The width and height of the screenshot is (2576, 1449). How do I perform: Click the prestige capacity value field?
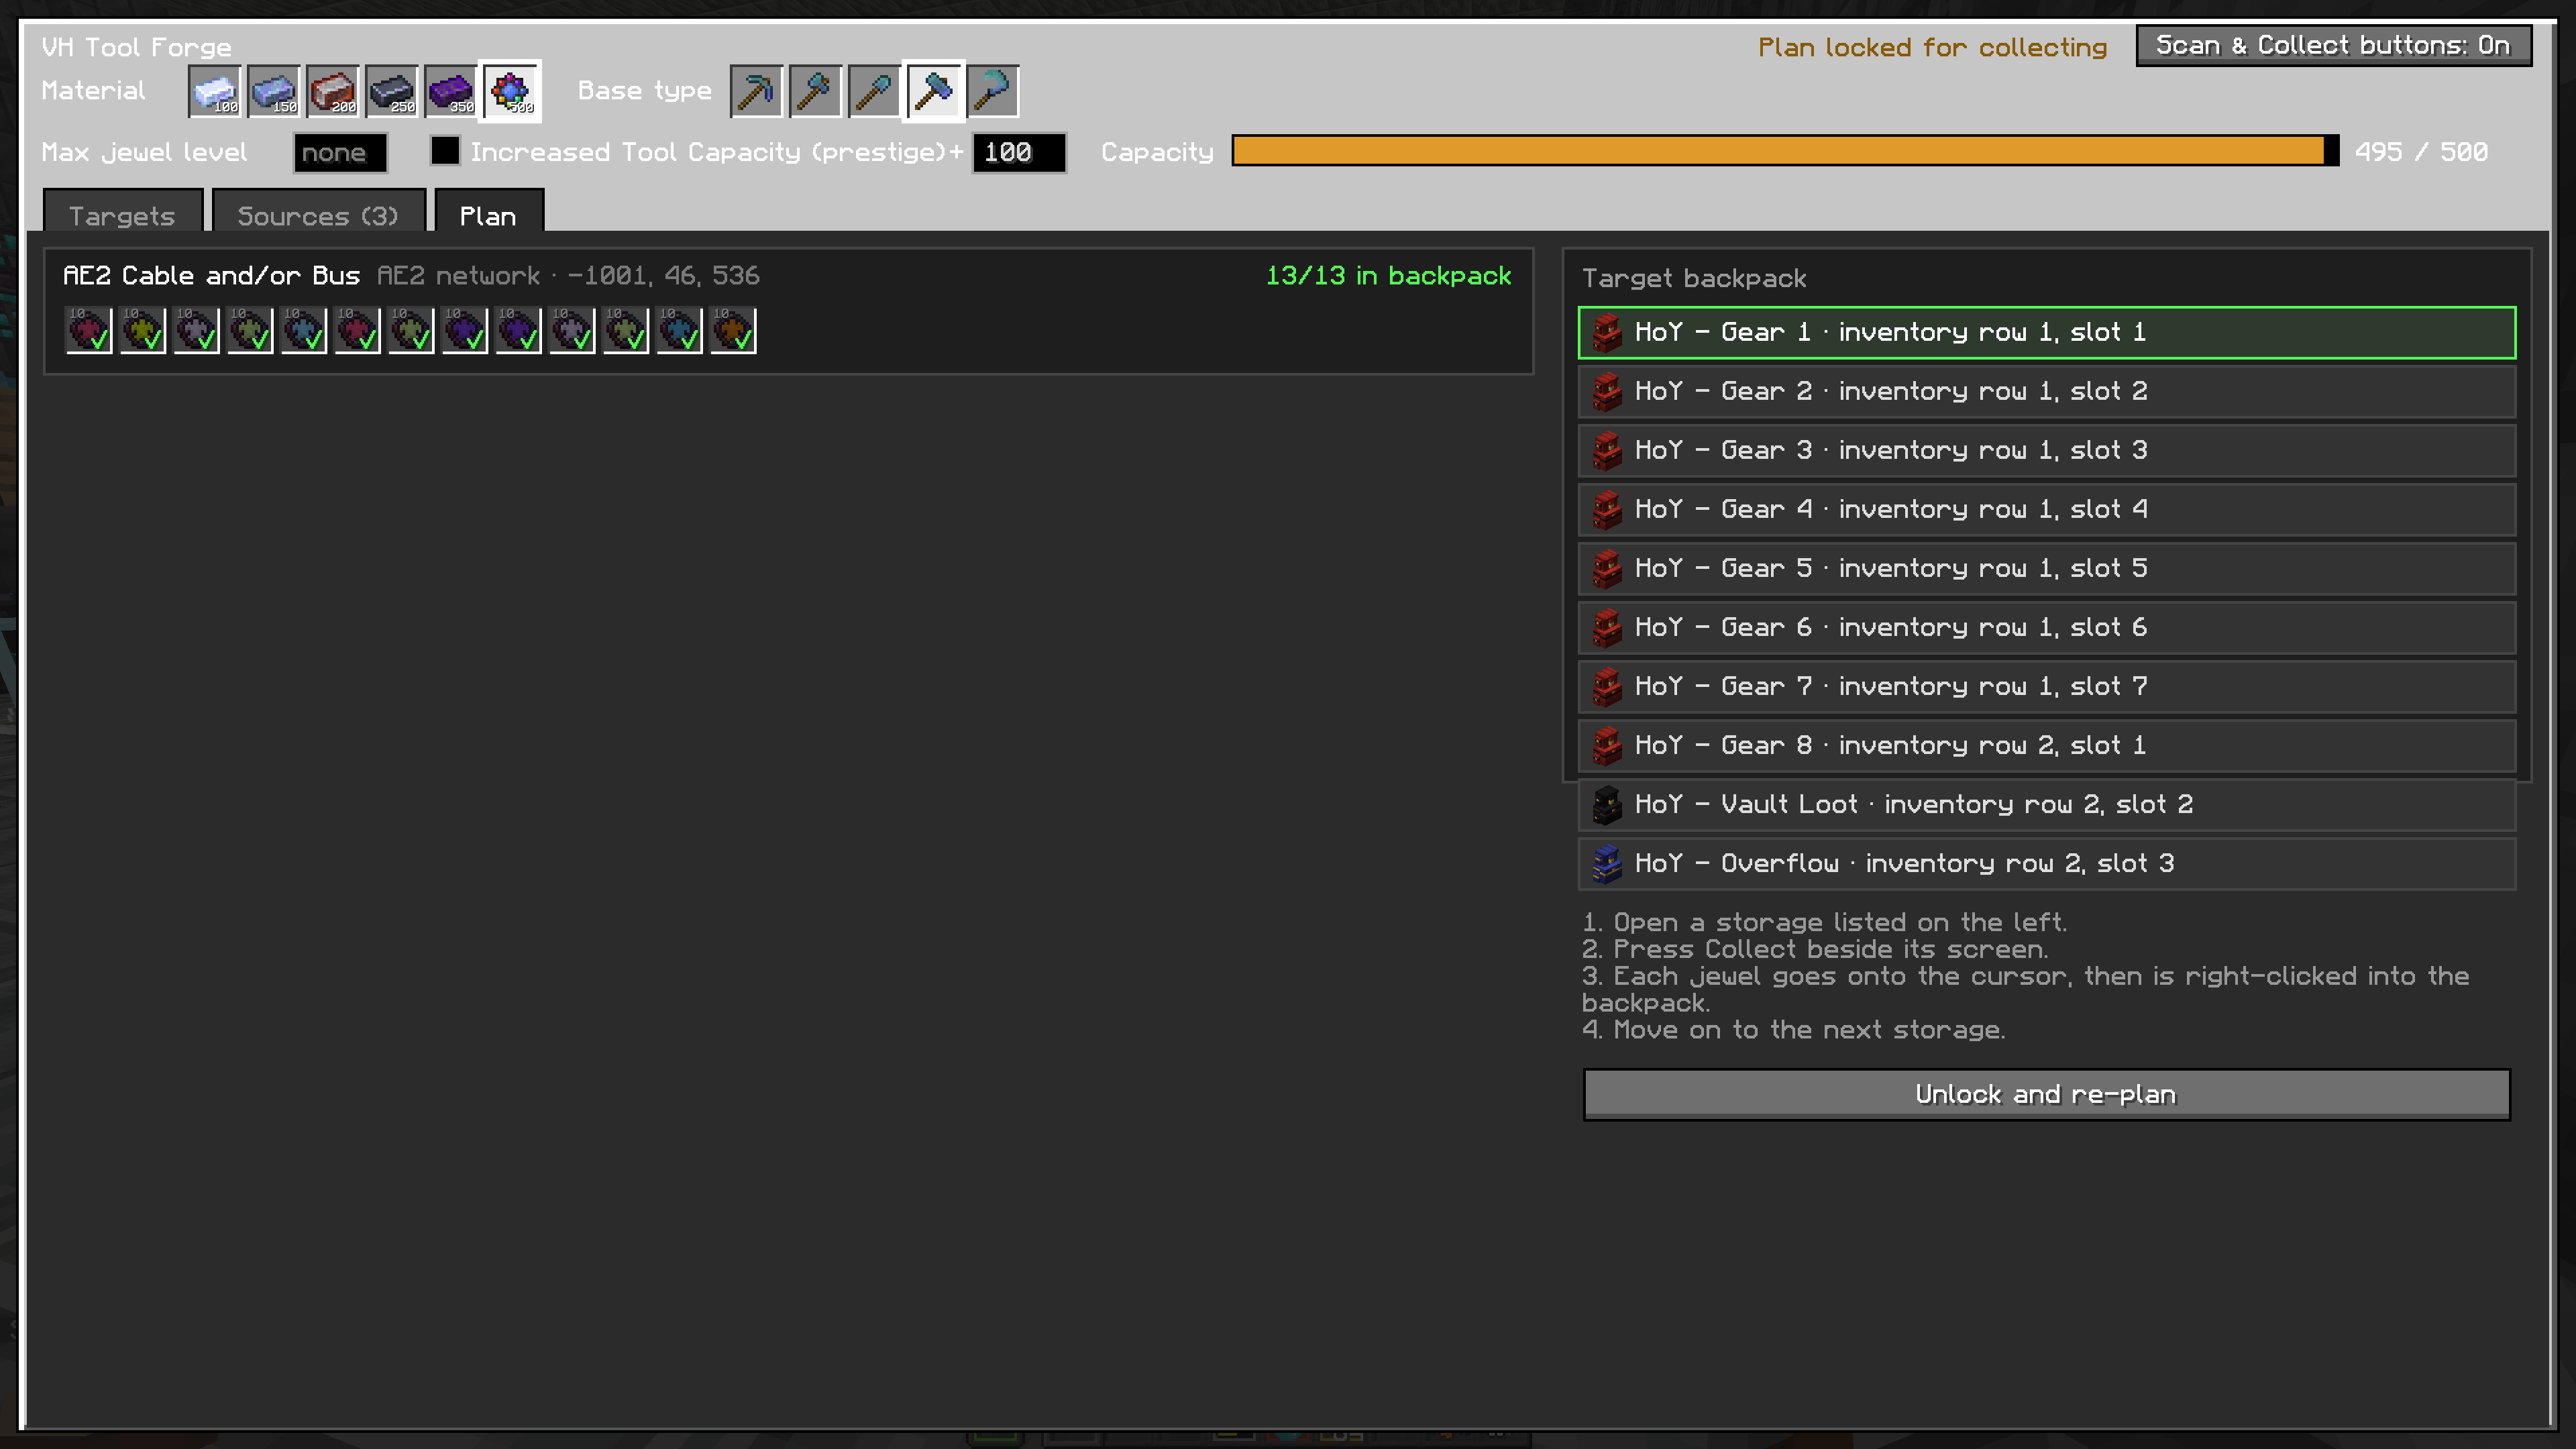click(1019, 153)
